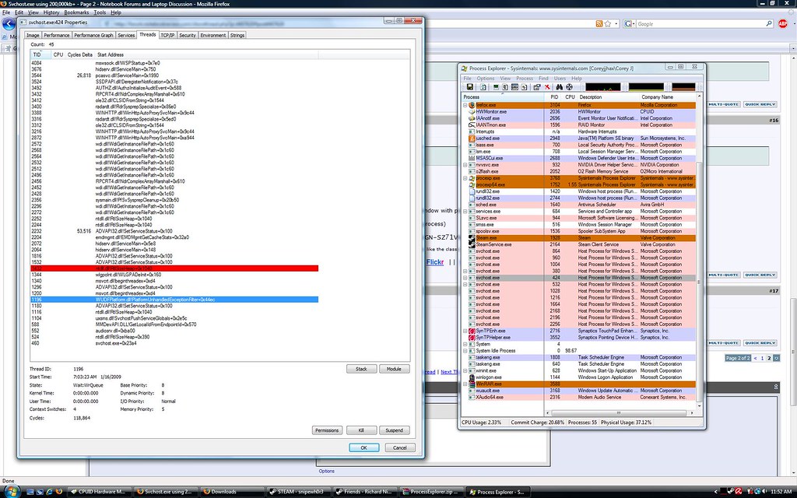Image resolution: width=797 pixels, height=498 pixels.
Task: Collapse the procexp.exe tree node
Action: click(x=465, y=178)
